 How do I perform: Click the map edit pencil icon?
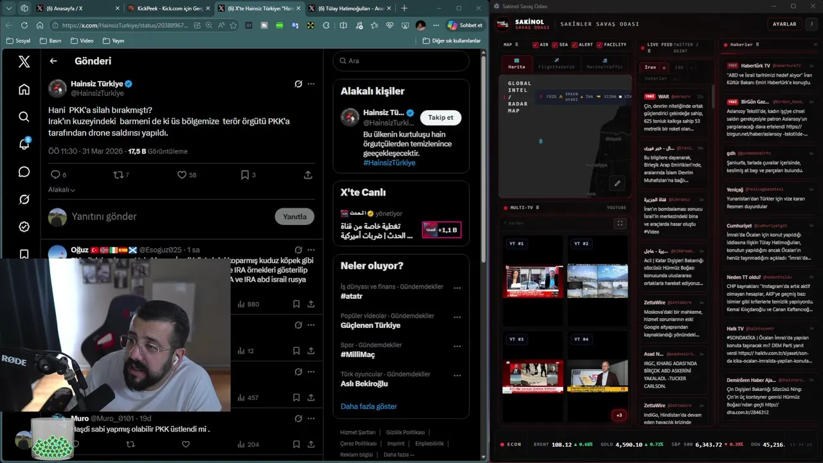[617, 183]
